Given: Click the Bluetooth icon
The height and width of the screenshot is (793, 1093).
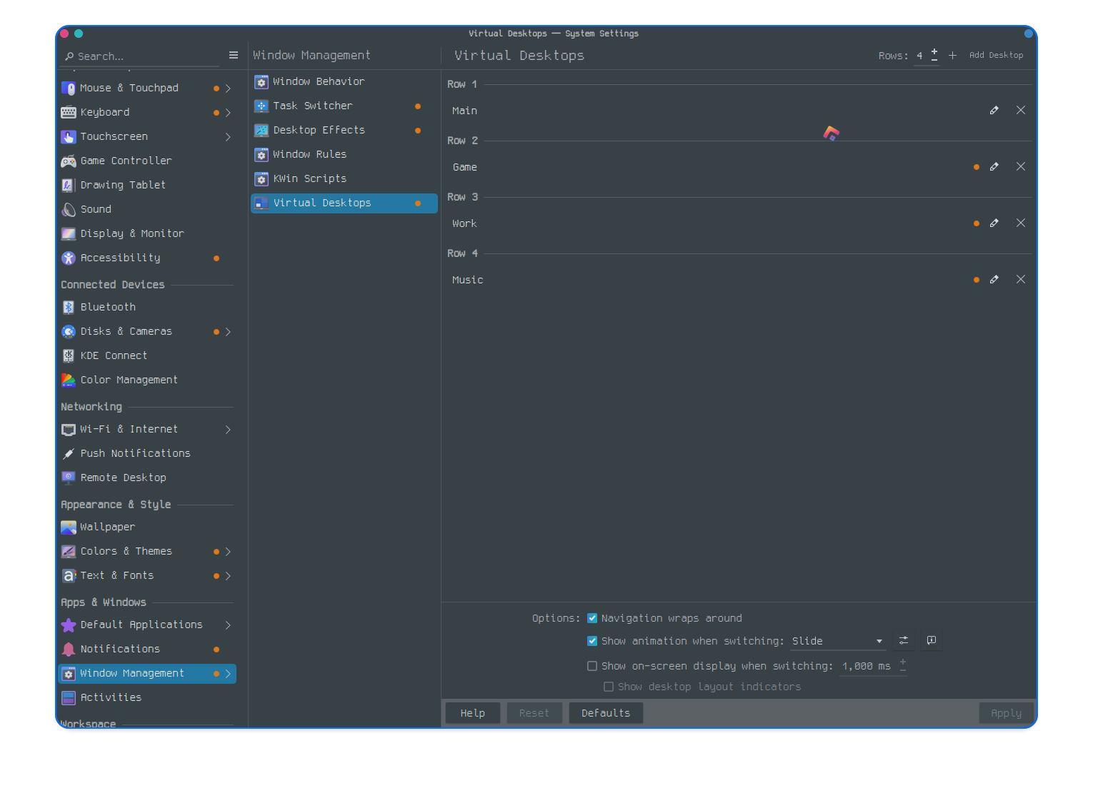Looking at the screenshot, I should (x=69, y=307).
